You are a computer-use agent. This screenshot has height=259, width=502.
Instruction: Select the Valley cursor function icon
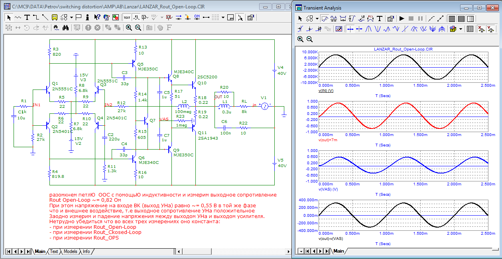378,29
